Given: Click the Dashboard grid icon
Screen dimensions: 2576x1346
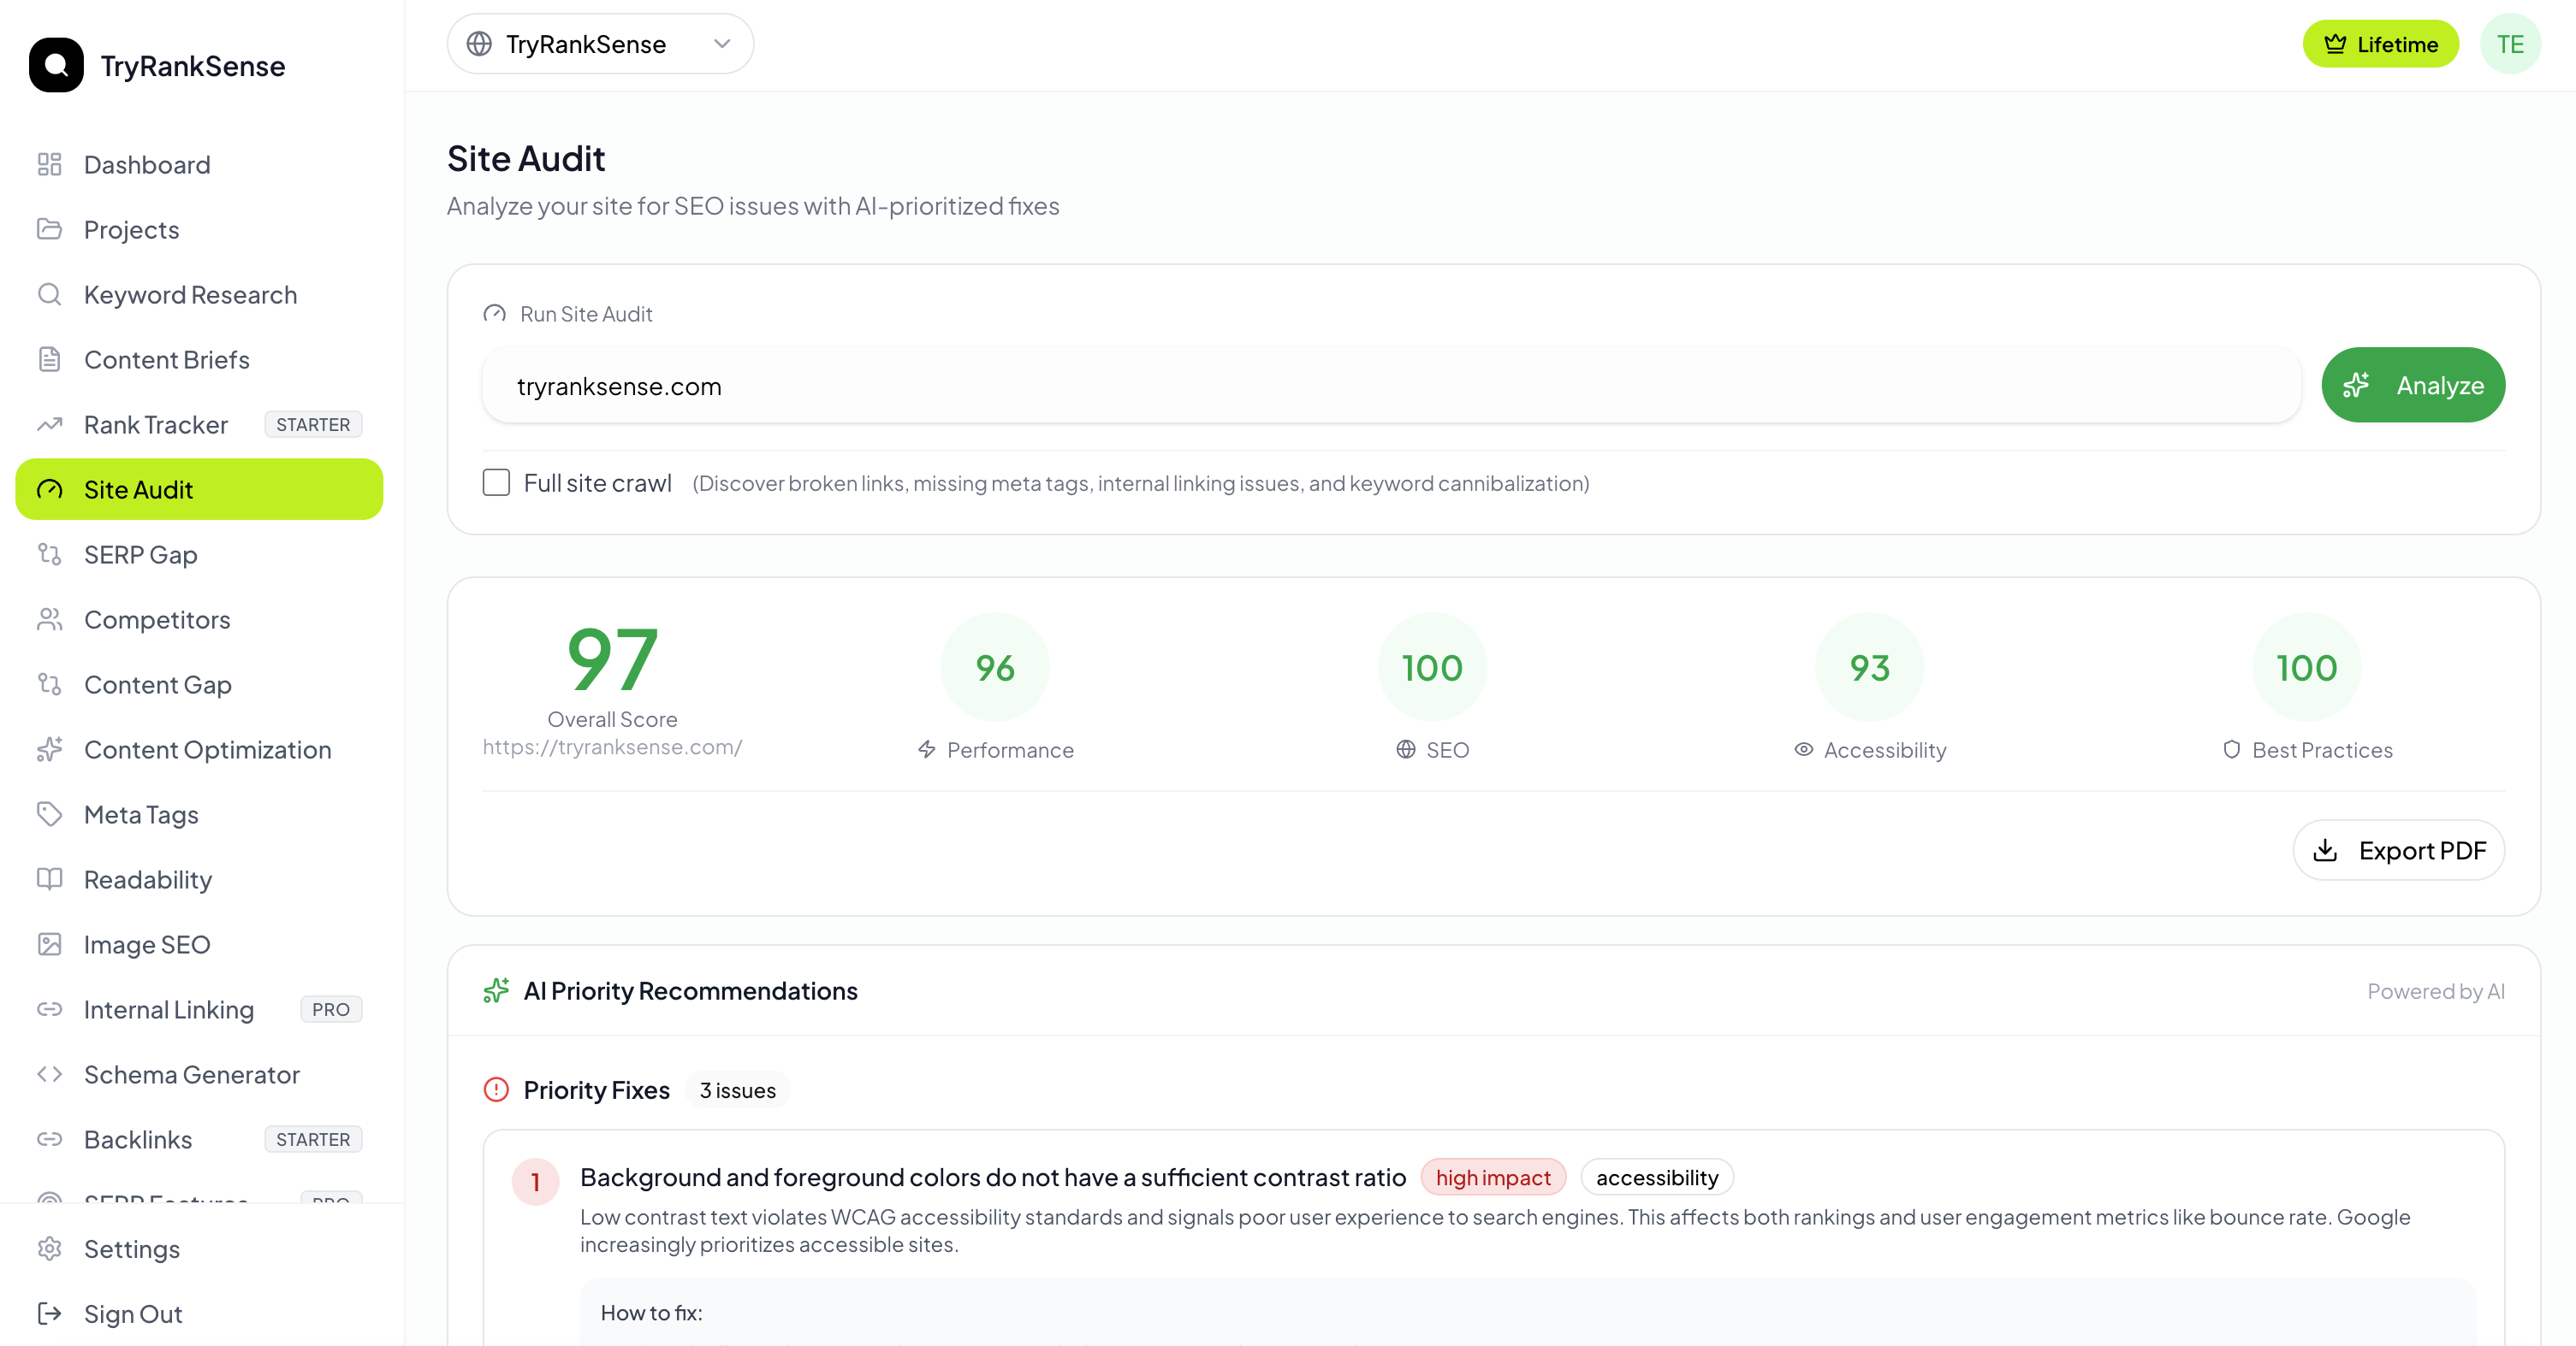Looking at the screenshot, I should pos(49,164).
